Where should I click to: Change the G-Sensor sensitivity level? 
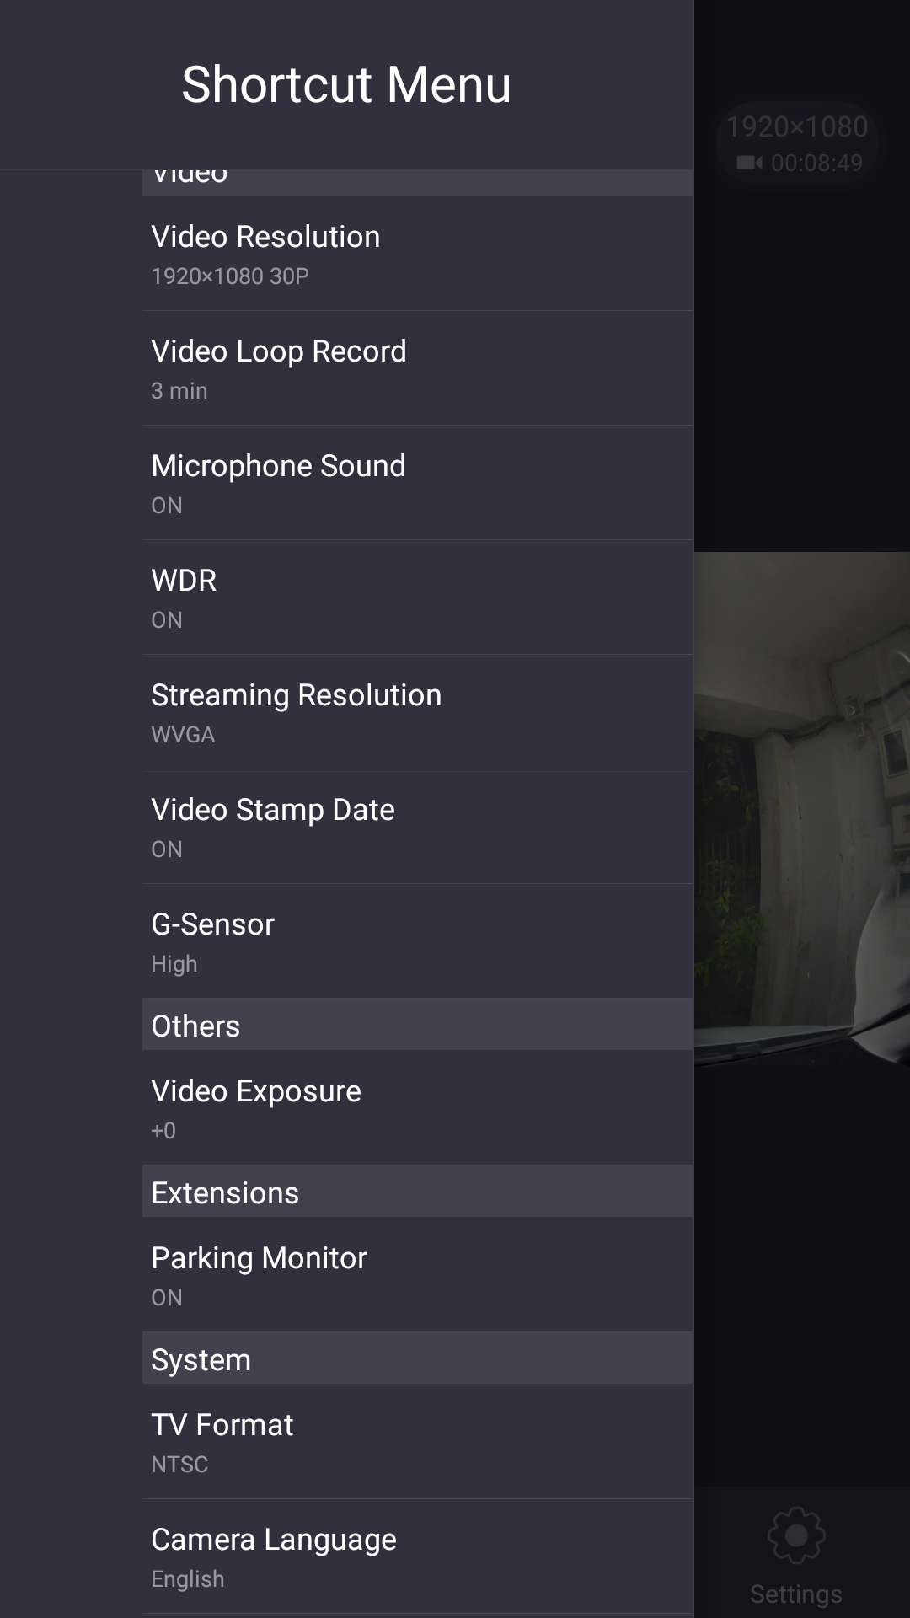417,941
